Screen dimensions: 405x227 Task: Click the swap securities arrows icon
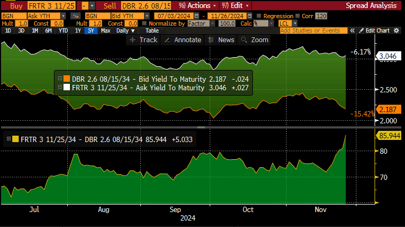point(75,16)
